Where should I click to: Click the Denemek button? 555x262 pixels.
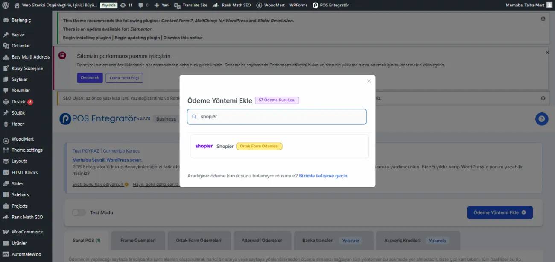pos(90,78)
